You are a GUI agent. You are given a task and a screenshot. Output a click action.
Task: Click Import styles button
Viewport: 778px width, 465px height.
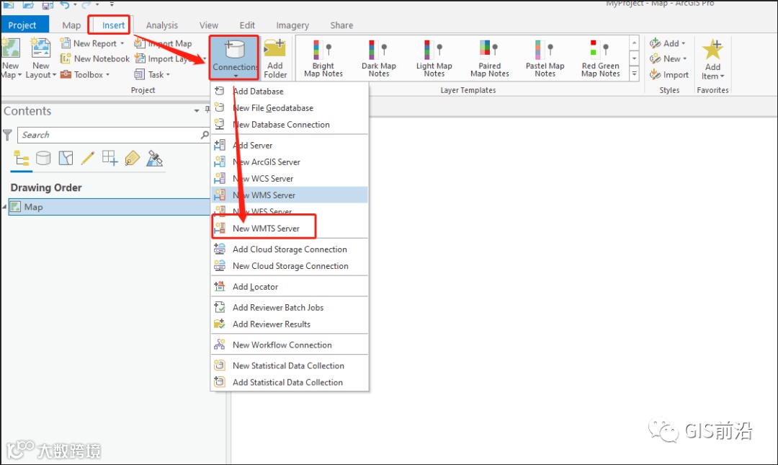tap(669, 74)
